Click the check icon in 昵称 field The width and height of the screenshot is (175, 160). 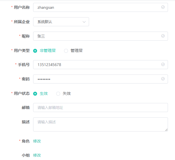click(163, 36)
